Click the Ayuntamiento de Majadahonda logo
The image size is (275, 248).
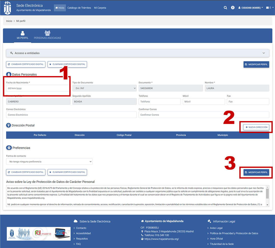8,8
